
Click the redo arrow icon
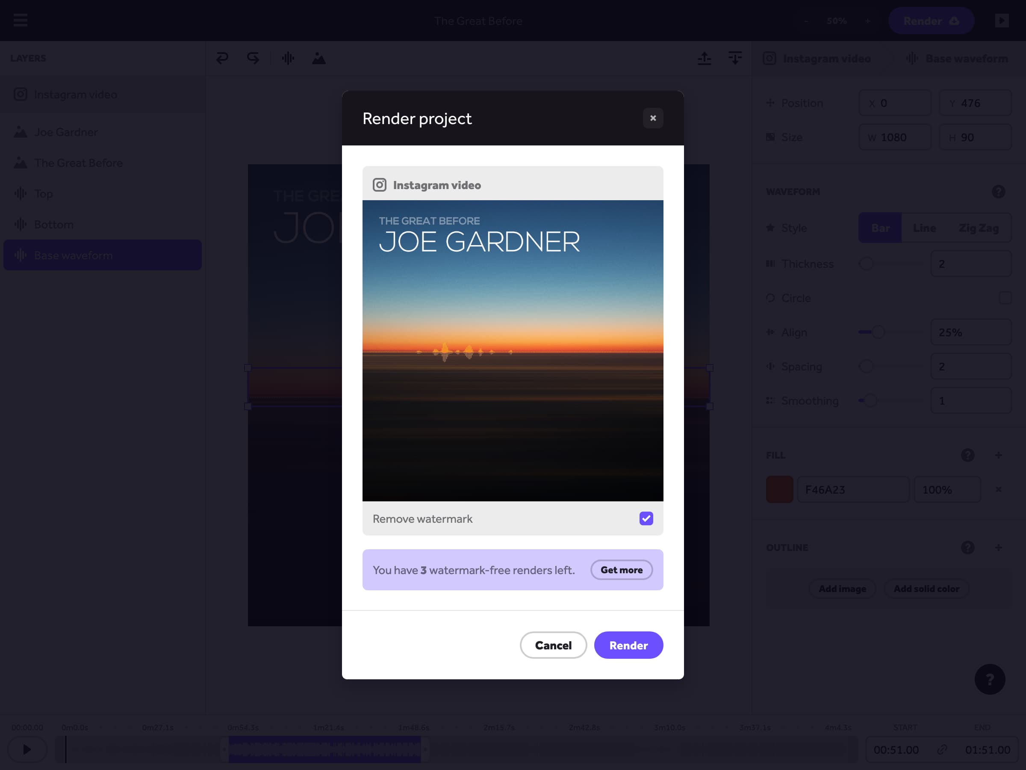click(x=253, y=58)
